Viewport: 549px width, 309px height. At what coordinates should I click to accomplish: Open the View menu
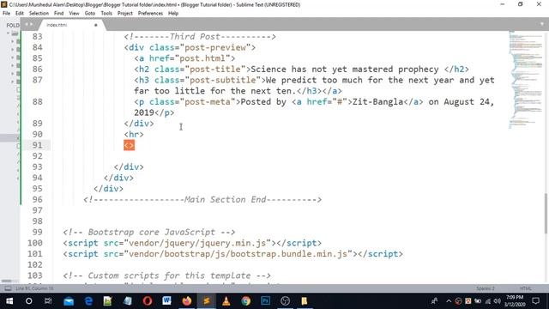click(x=74, y=14)
